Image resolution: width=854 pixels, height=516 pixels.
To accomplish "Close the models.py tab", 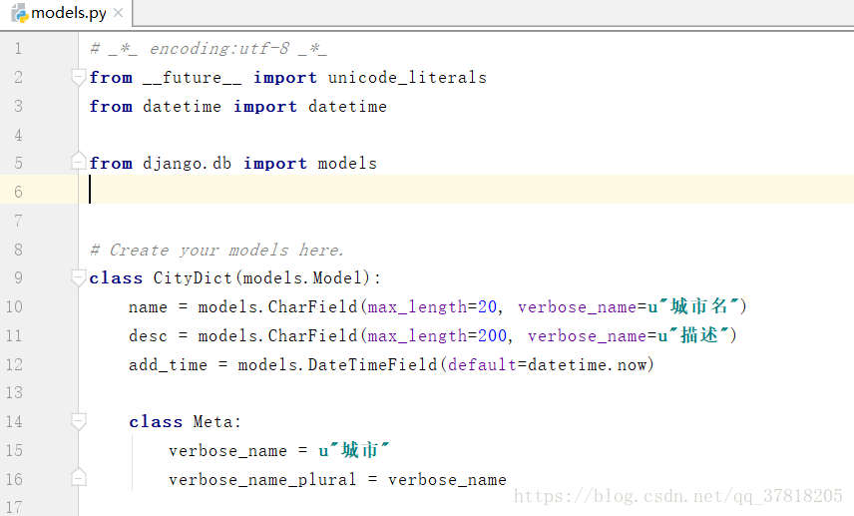I will point(118,13).
